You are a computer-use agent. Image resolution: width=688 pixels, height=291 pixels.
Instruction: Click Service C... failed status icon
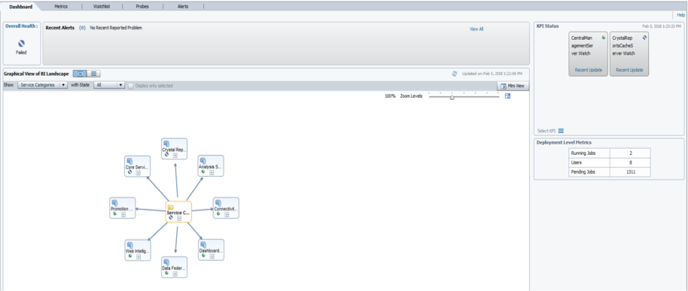coord(171,217)
